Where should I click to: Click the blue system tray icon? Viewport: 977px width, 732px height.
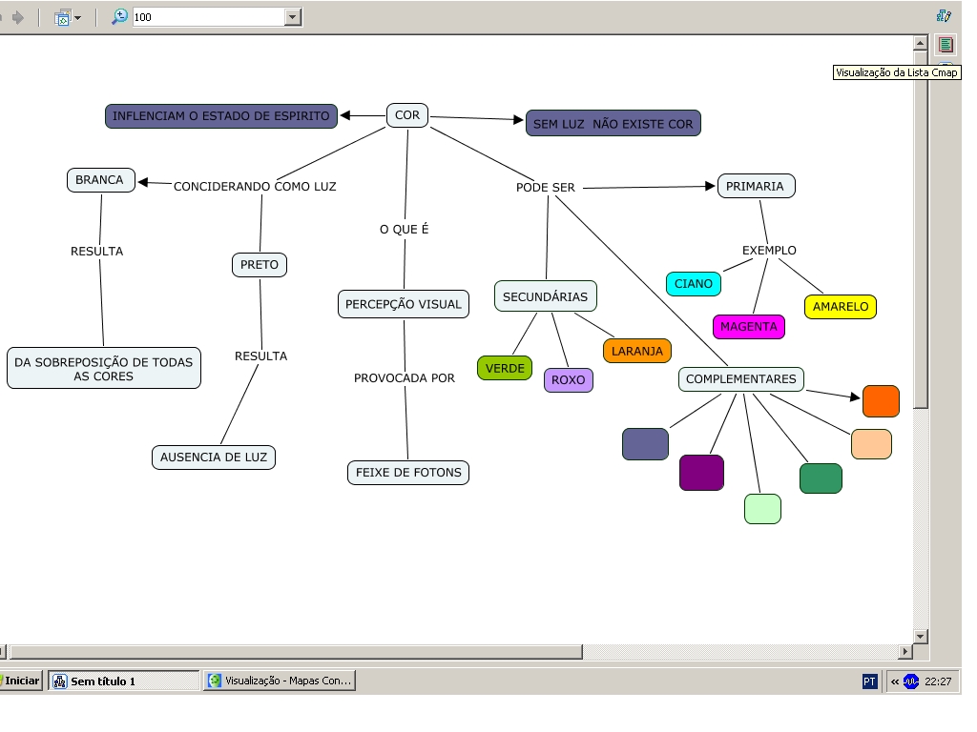(911, 681)
